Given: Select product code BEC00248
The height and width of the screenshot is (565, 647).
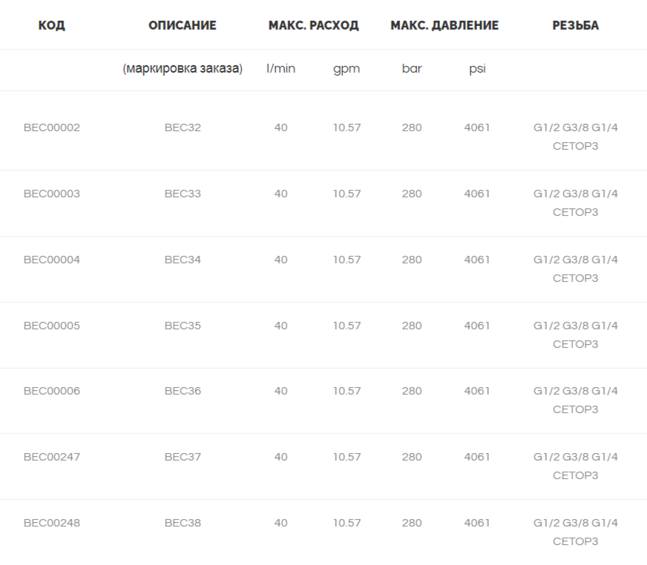Looking at the screenshot, I should coord(52,523).
